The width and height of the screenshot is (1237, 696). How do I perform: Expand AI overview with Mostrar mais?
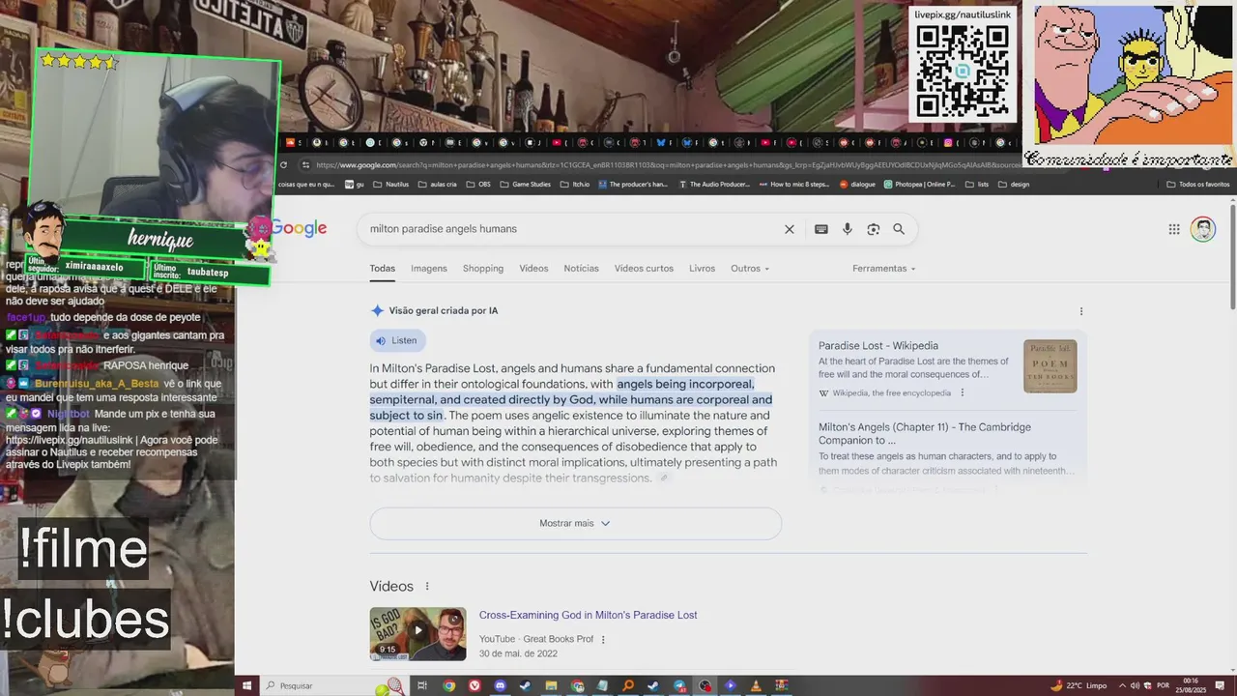(x=575, y=523)
